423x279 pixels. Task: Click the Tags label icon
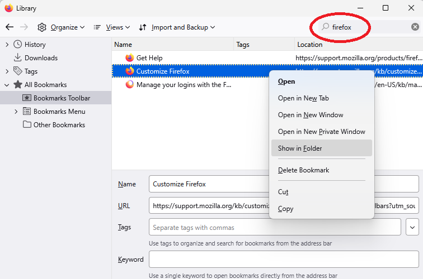tap(18, 71)
